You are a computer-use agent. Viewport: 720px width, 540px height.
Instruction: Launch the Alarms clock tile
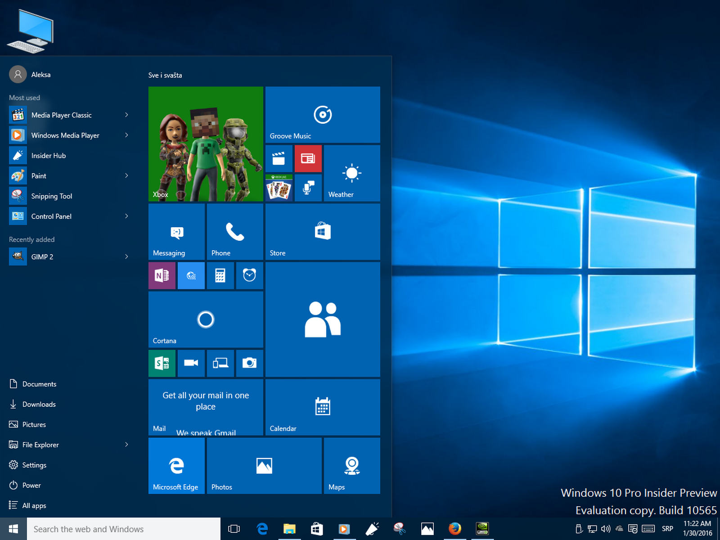click(249, 275)
